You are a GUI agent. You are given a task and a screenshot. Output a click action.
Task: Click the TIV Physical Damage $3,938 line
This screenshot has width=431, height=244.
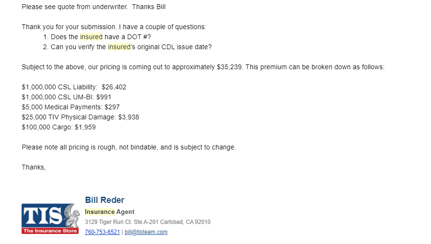(x=80, y=117)
